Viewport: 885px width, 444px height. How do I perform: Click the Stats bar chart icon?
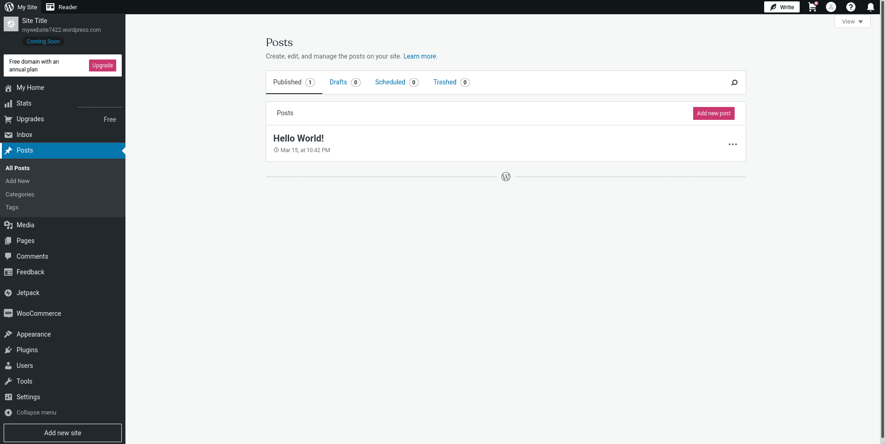point(8,103)
